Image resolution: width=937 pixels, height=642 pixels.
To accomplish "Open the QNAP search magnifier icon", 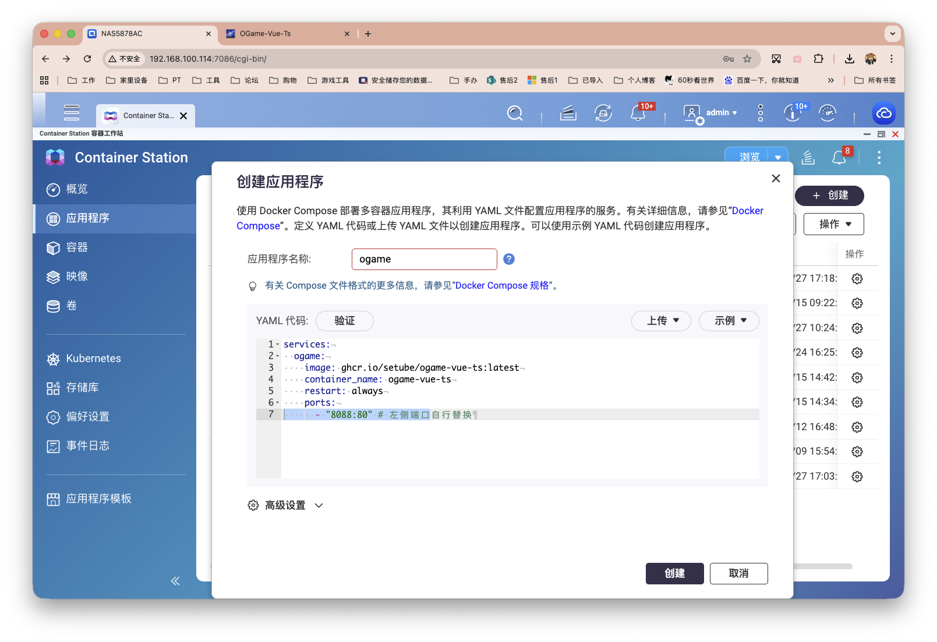I will click(x=515, y=113).
